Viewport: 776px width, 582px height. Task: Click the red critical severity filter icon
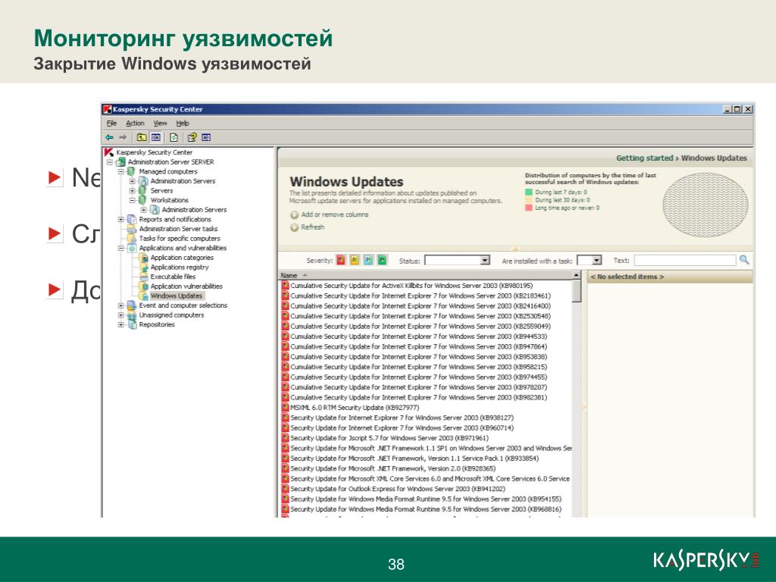click(341, 260)
